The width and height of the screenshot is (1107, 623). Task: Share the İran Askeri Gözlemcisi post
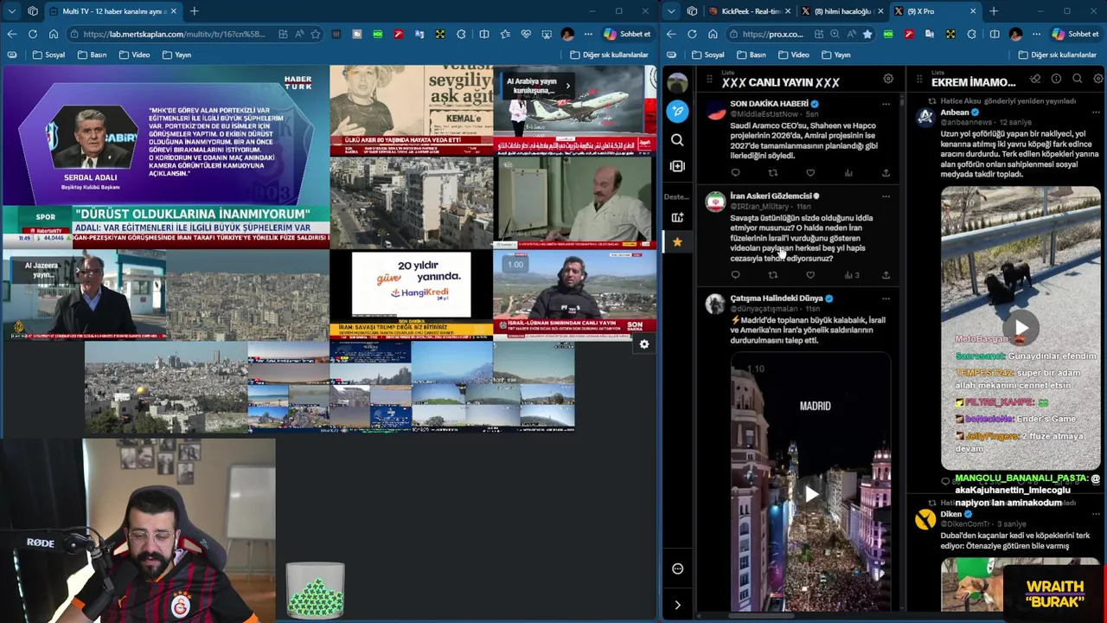tap(886, 275)
